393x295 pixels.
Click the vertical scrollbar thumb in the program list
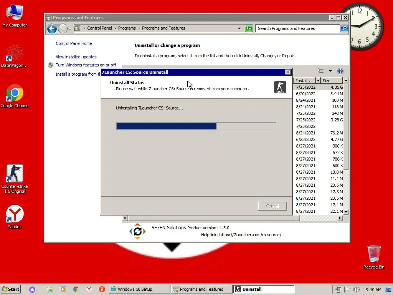(346, 127)
